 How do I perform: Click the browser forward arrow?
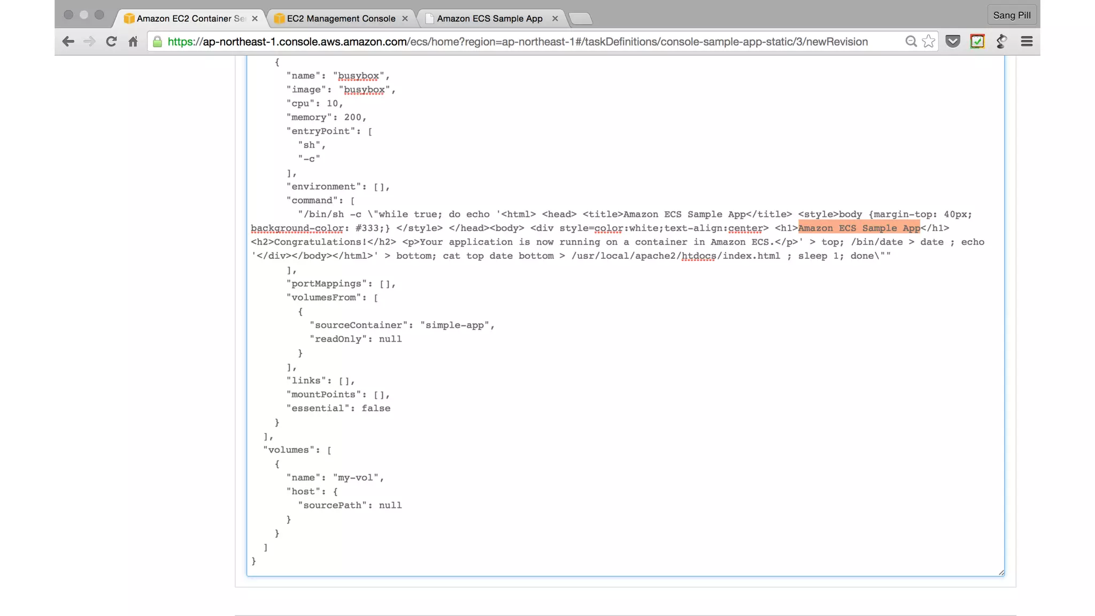coord(89,42)
